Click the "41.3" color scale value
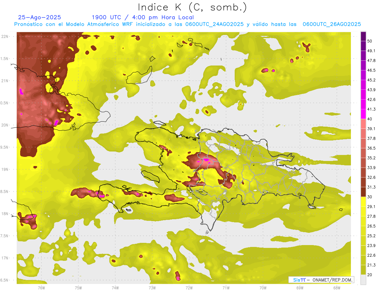 [371, 109]
